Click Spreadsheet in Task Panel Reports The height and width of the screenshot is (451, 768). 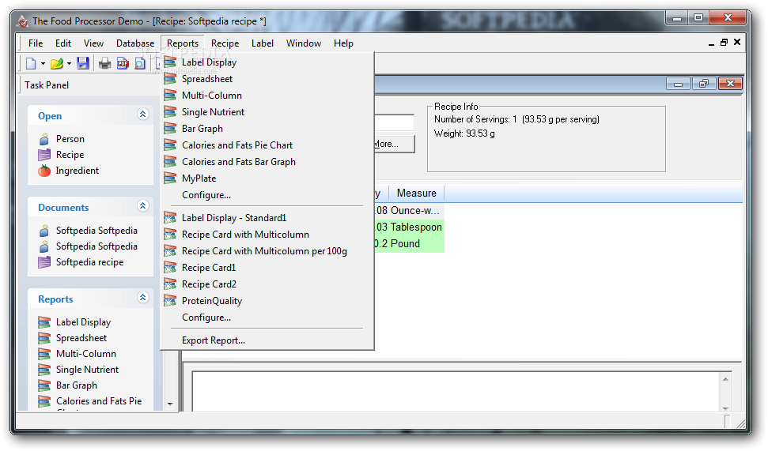[x=81, y=338]
